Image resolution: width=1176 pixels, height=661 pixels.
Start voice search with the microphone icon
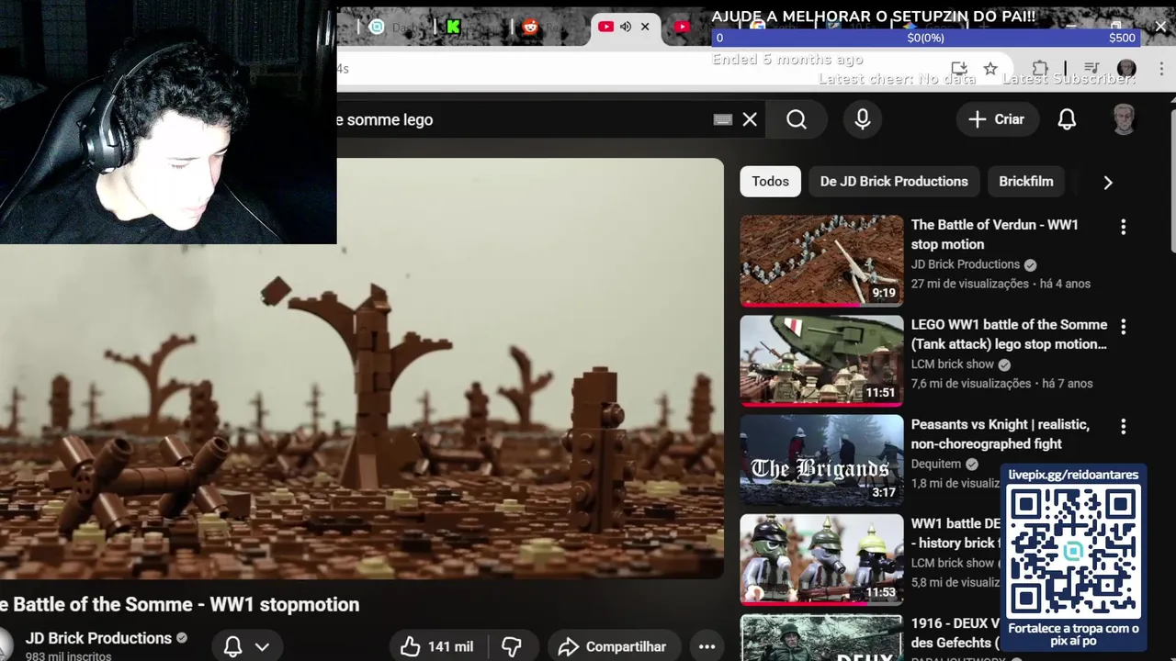[x=863, y=119]
